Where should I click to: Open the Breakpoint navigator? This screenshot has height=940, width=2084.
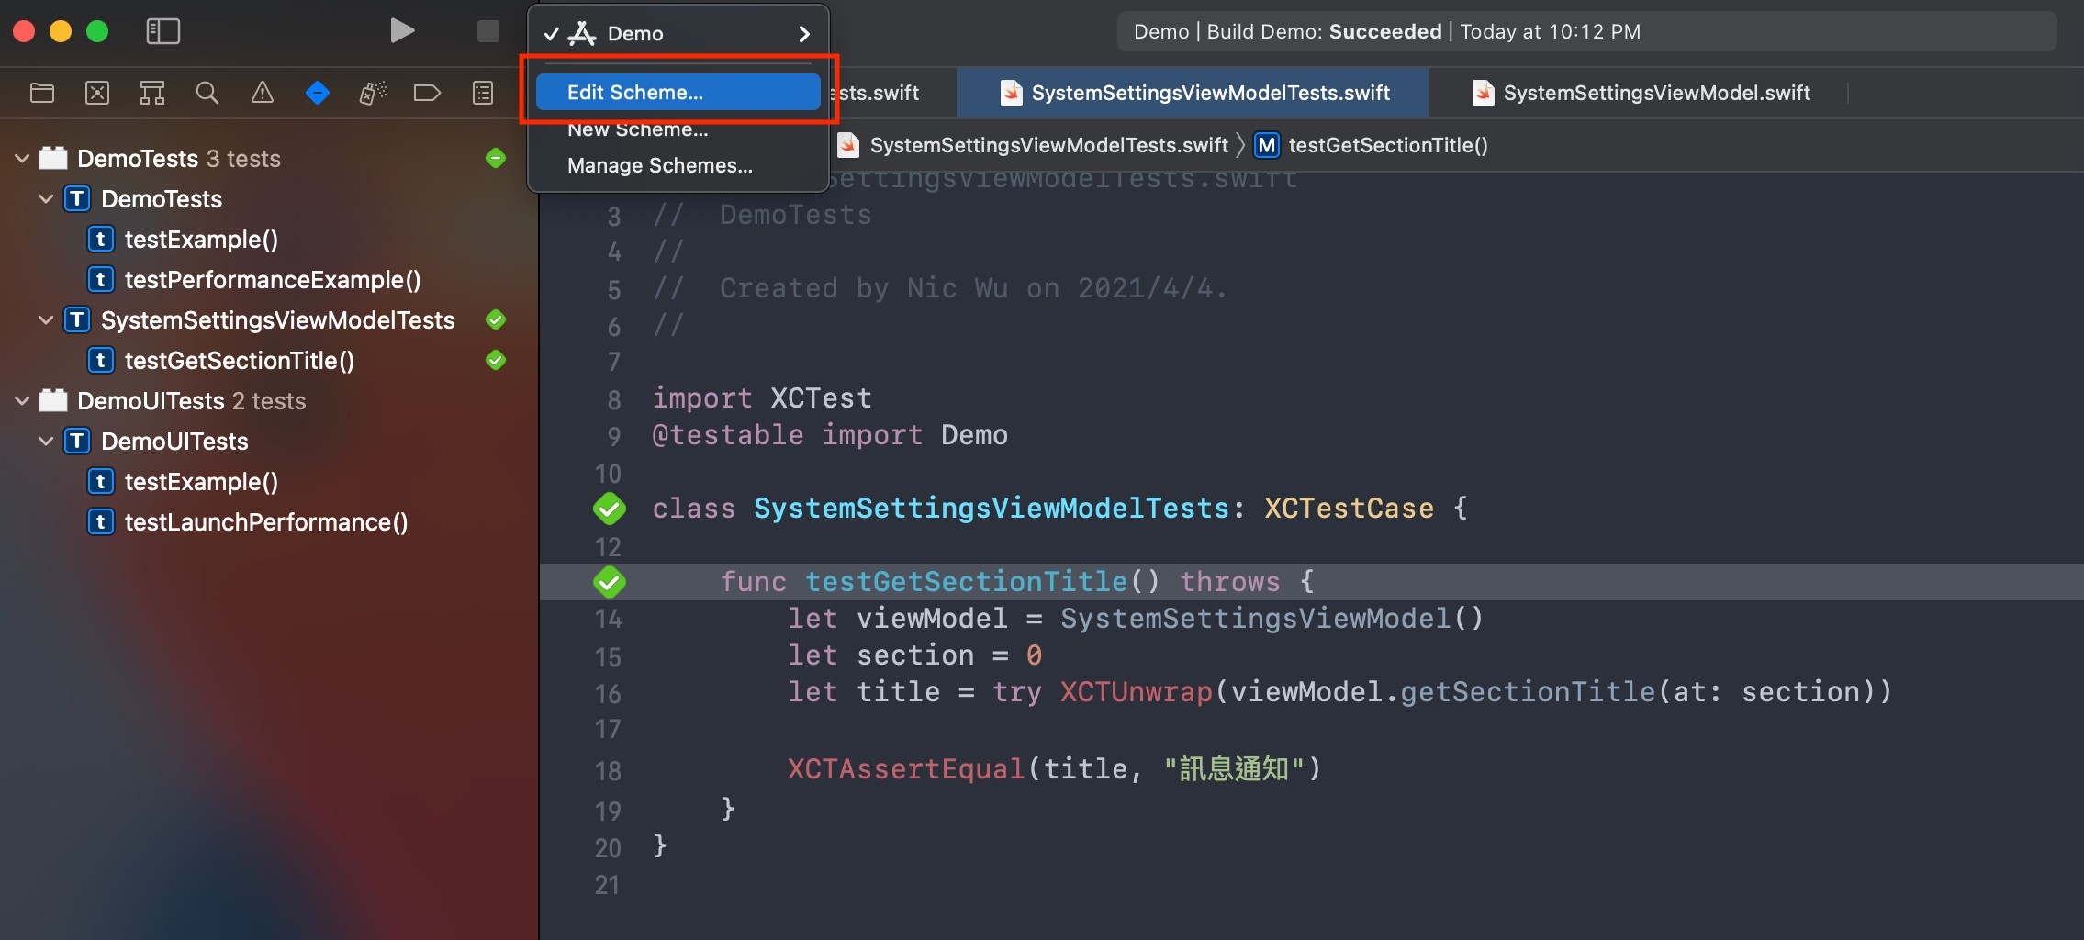[428, 93]
